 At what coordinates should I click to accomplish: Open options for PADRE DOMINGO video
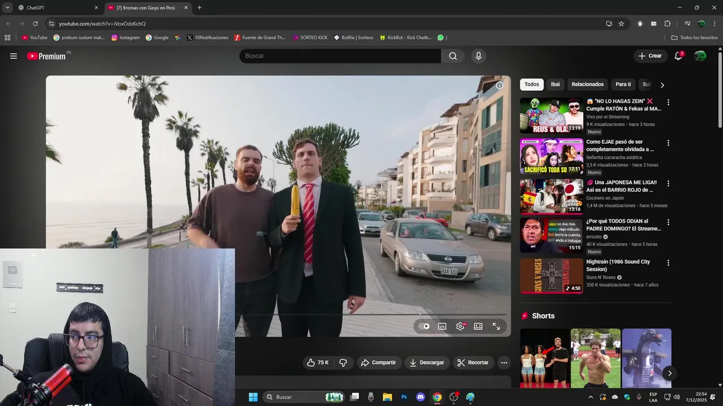tap(668, 223)
